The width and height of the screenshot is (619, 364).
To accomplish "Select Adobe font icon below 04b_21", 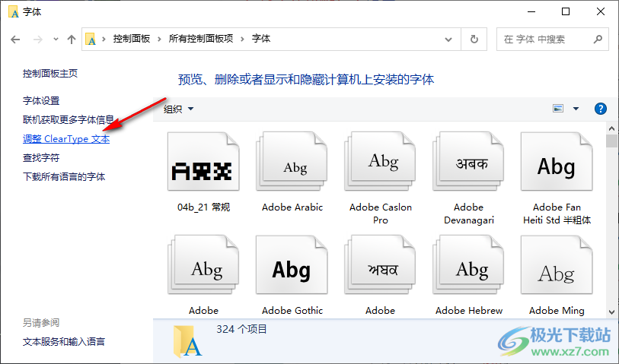I will pos(203,264).
